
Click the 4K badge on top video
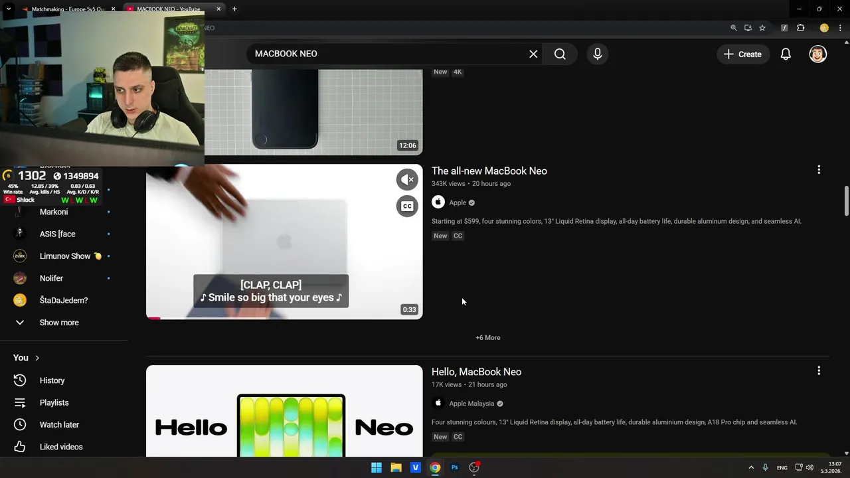click(x=458, y=72)
